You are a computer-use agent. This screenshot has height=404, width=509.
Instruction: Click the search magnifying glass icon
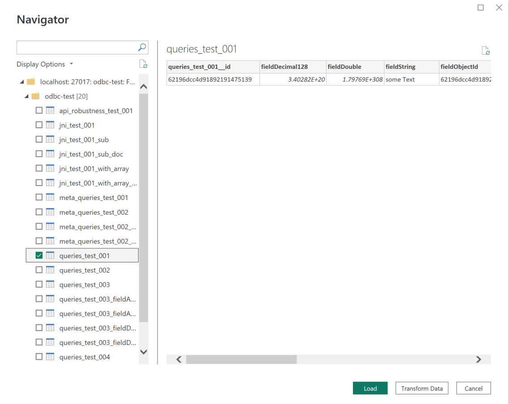point(142,47)
